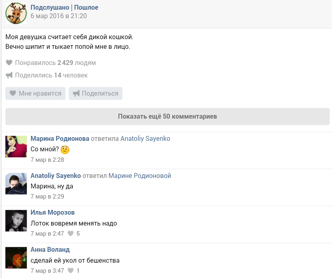Like Анна Воланд's comment via heart icon
The width and height of the screenshot is (332, 278).
[71, 271]
